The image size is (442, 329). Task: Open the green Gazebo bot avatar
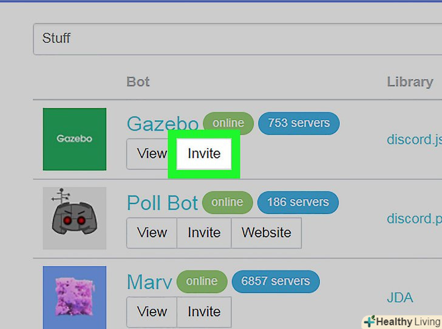75,139
